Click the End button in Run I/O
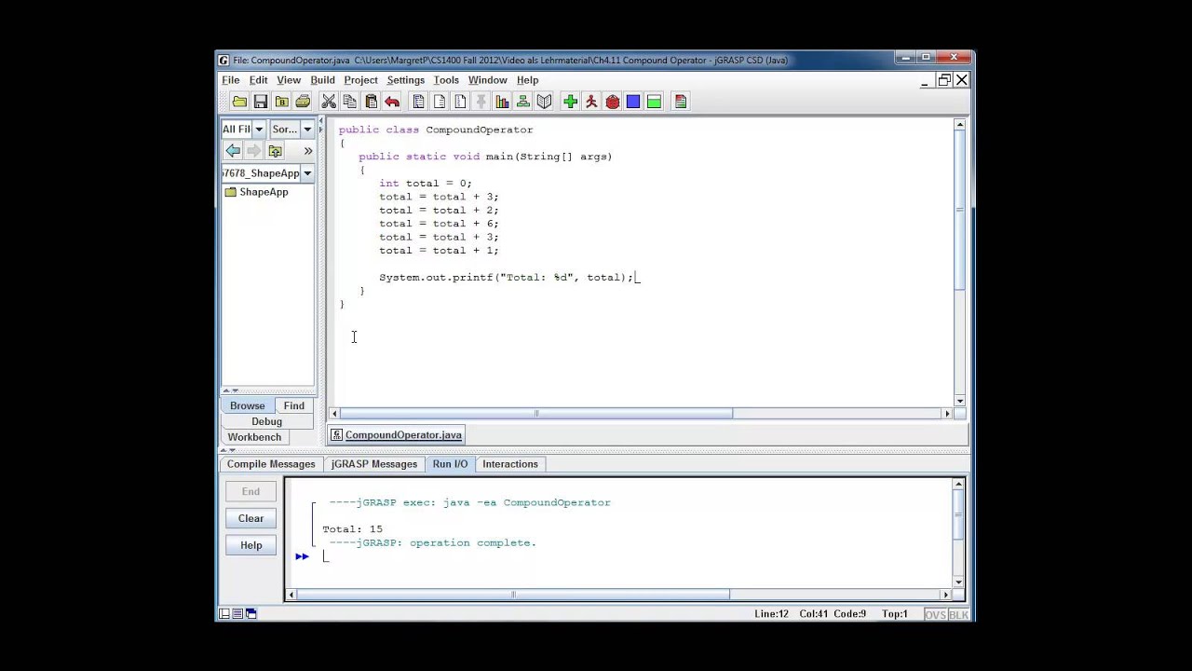Screen dimensions: 1192x671 (x=251, y=491)
